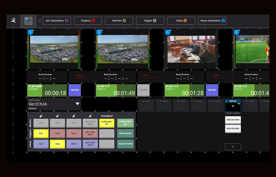Click the Unassigned column label

pos(107,116)
